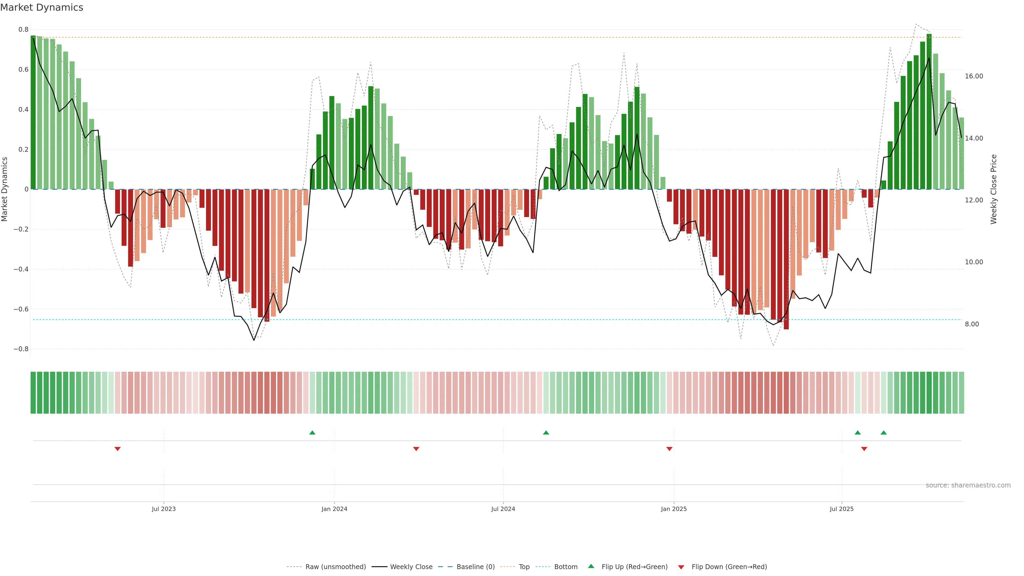Toggle the Baseline (0) legend entry
Image resolution: width=1024 pixels, height=576 pixels.
pyautogui.click(x=475, y=566)
